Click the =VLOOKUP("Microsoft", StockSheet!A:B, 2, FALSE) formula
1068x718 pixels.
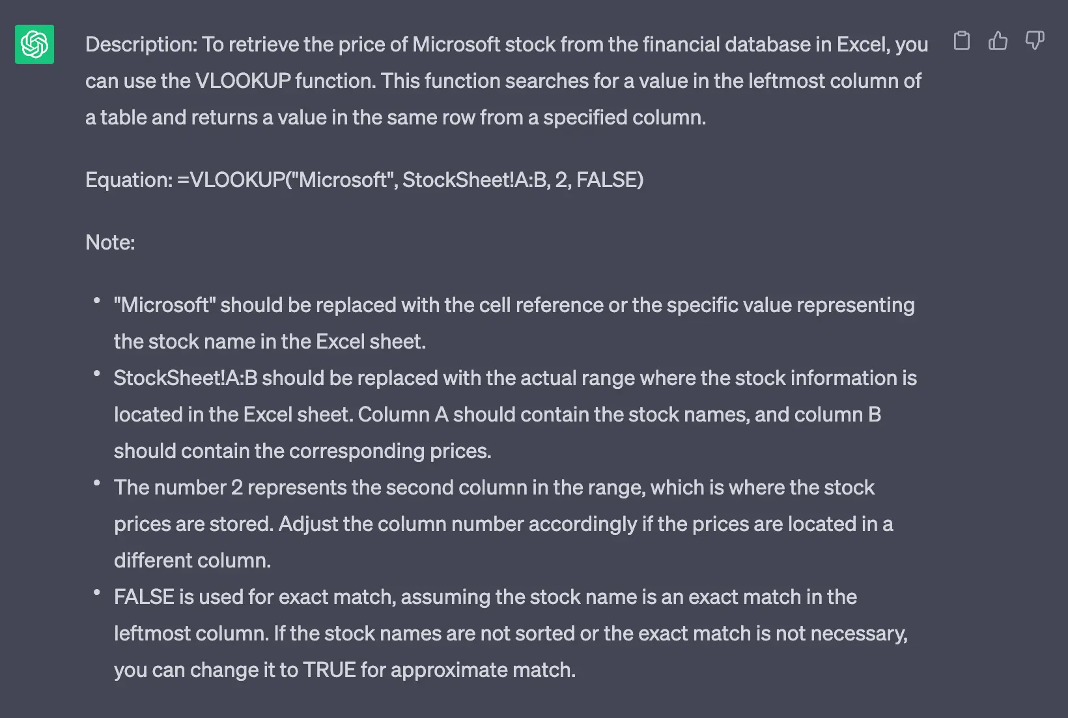pos(410,180)
